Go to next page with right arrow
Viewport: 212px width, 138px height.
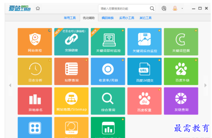pos(205,85)
